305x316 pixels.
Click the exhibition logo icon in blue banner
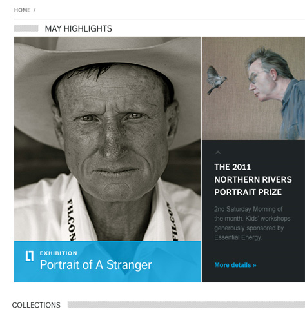(x=30, y=256)
